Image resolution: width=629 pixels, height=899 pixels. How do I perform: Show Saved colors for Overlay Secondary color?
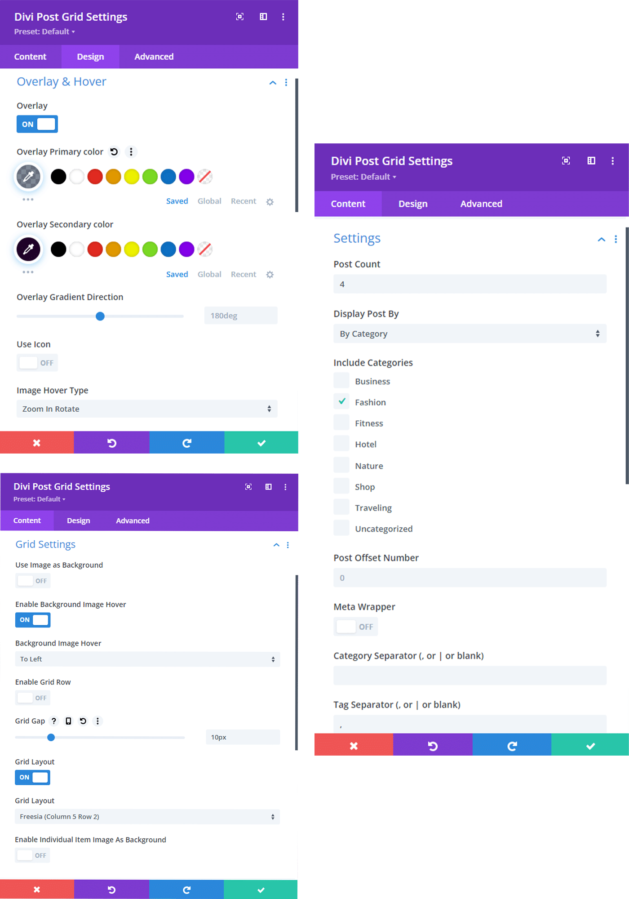[177, 274]
